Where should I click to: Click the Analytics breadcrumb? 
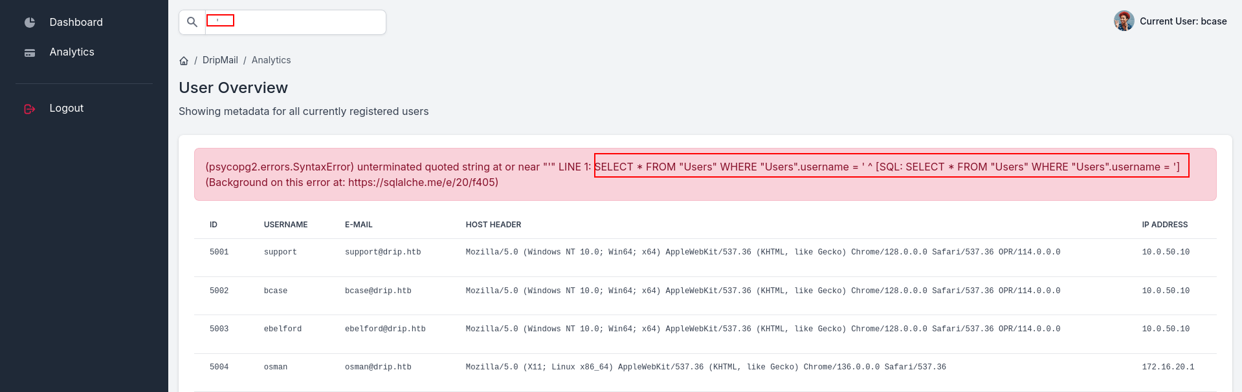tap(271, 60)
